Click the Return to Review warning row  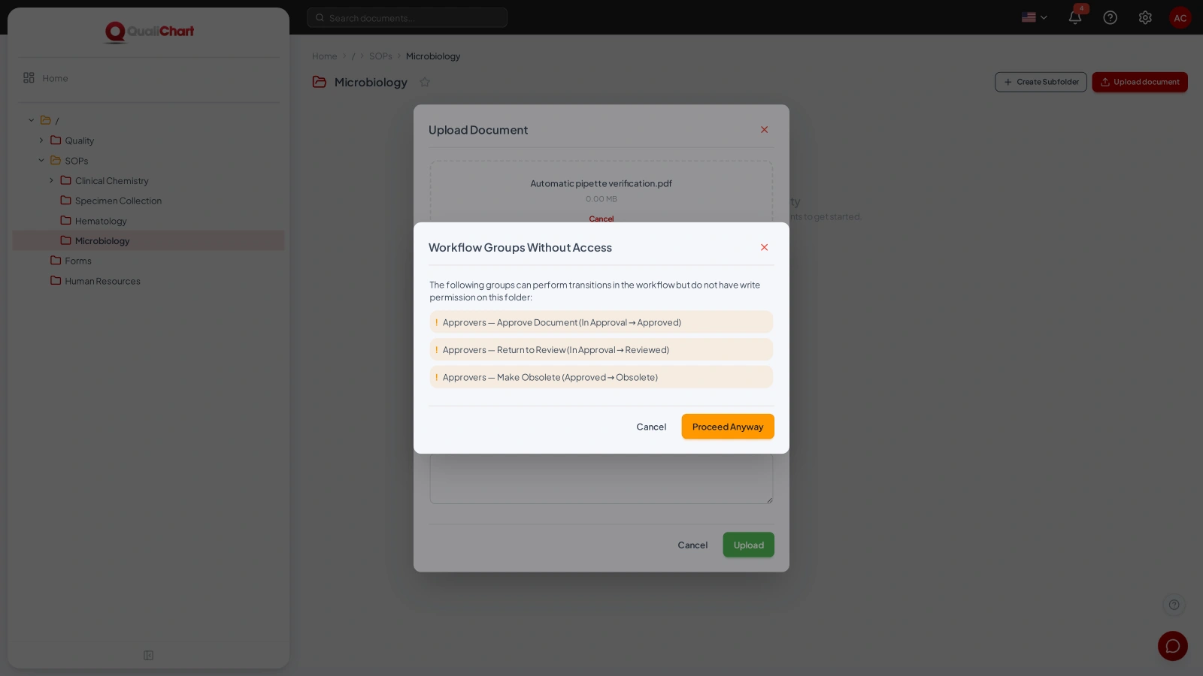pos(601,350)
